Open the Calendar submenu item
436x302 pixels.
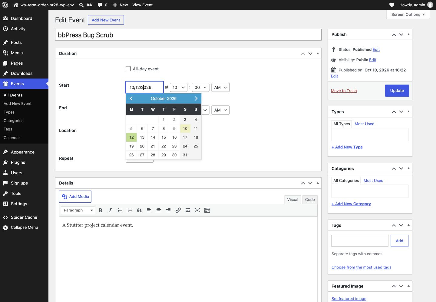point(12,138)
